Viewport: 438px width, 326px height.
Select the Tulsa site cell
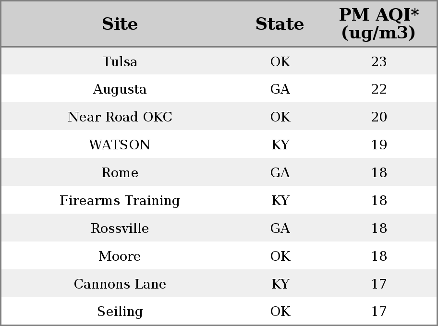tap(120, 61)
